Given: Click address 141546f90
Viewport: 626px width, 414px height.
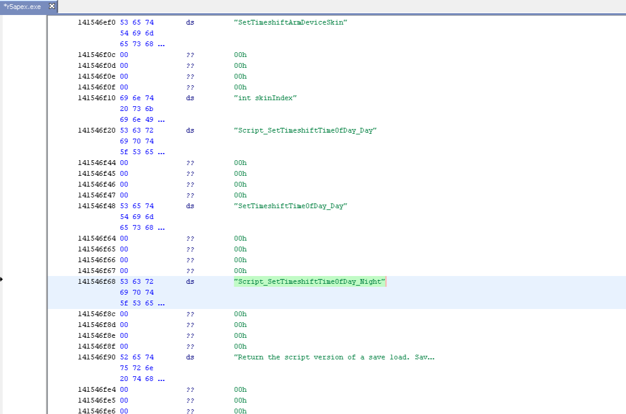Looking at the screenshot, I should coord(97,357).
